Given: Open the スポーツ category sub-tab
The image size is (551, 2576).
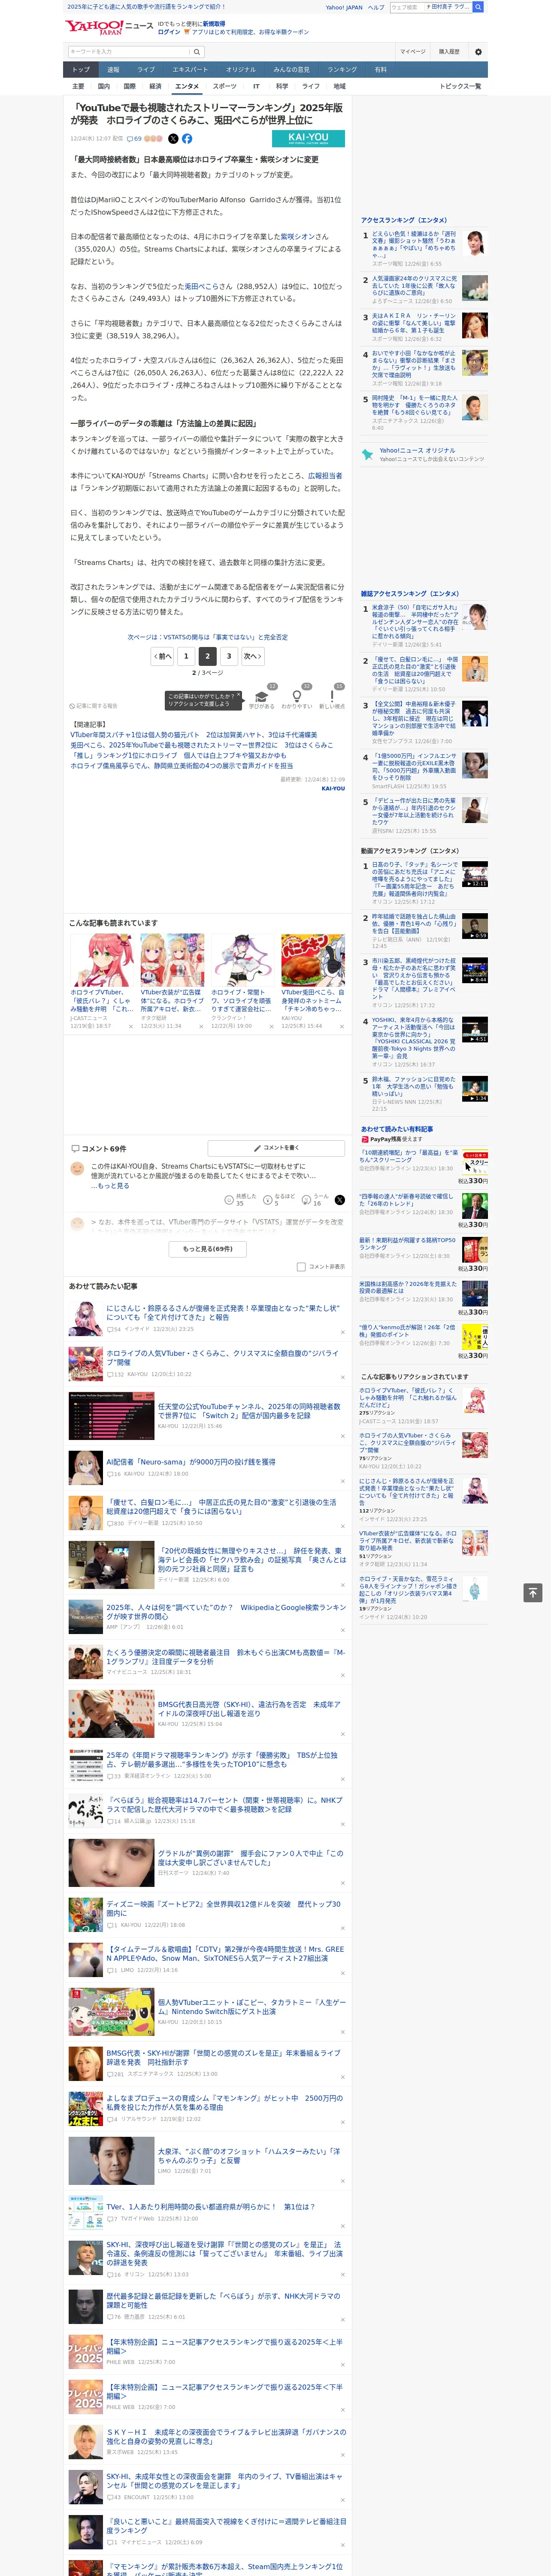Looking at the screenshot, I should click(225, 86).
